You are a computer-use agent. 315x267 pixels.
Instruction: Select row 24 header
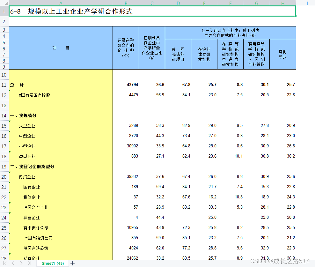tap(4, 218)
